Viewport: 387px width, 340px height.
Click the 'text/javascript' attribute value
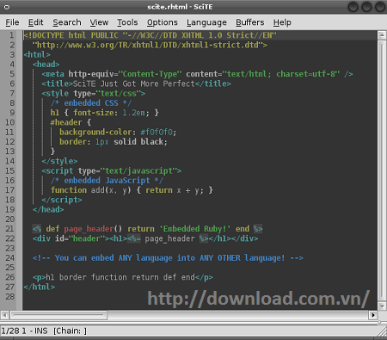click(139, 171)
